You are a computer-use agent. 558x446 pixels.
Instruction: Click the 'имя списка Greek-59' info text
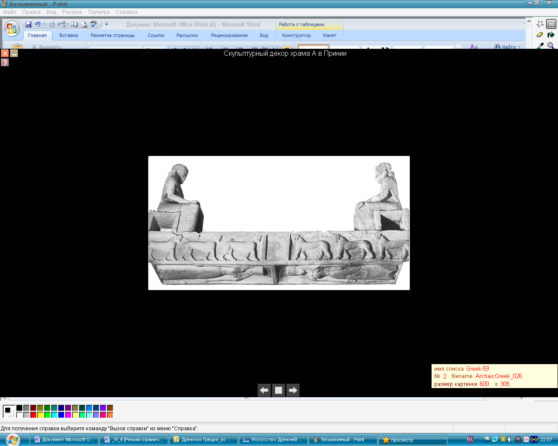[462, 368]
